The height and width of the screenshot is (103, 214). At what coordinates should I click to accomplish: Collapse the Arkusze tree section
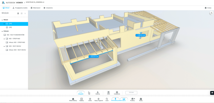2,31
